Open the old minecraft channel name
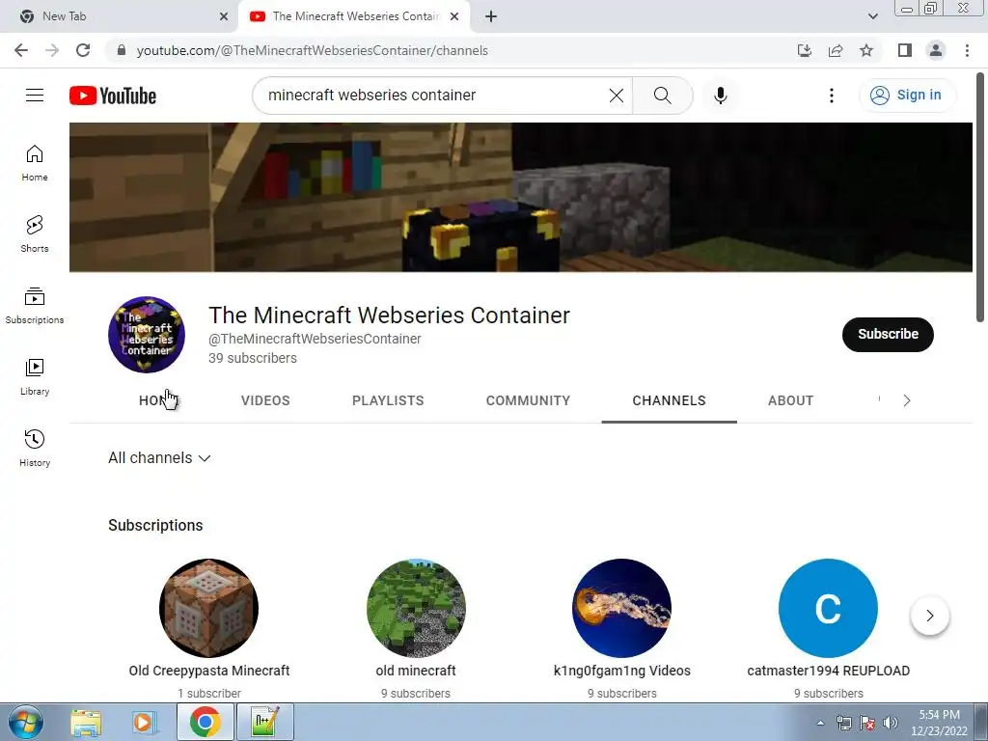This screenshot has height=741, width=988. pyautogui.click(x=416, y=672)
